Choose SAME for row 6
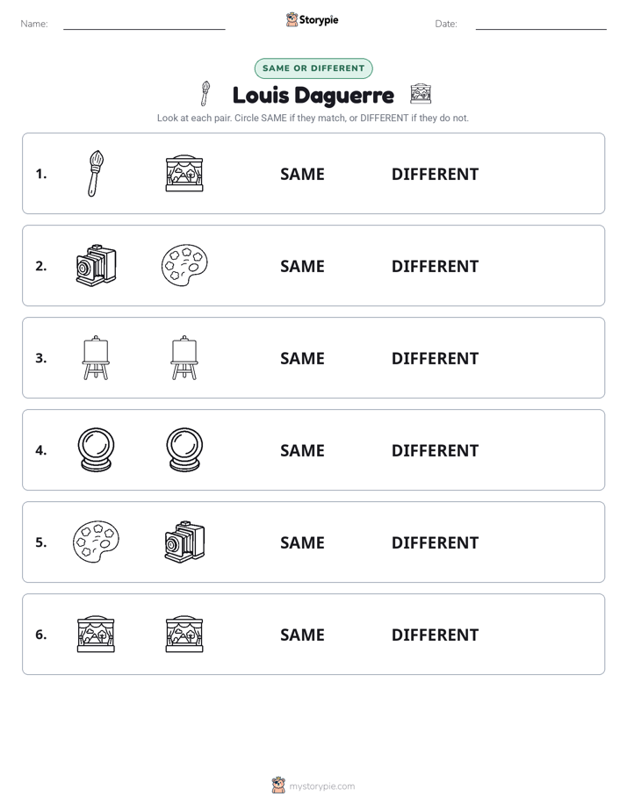 (302, 635)
